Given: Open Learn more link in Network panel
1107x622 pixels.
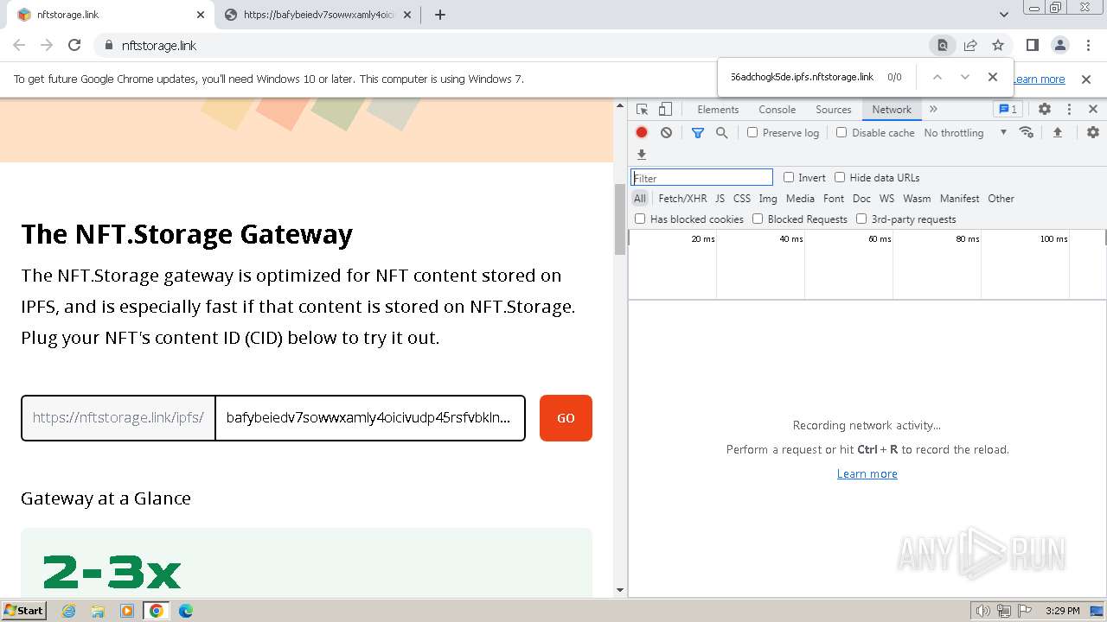Looking at the screenshot, I should click(867, 473).
